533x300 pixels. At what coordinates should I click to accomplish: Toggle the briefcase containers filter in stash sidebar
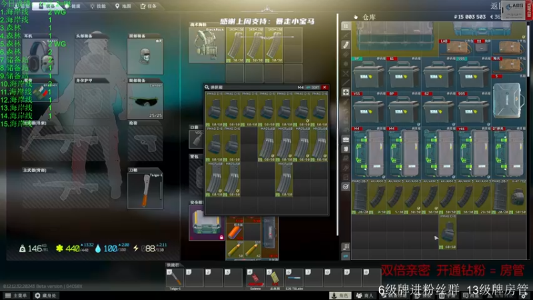pos(346,139)
